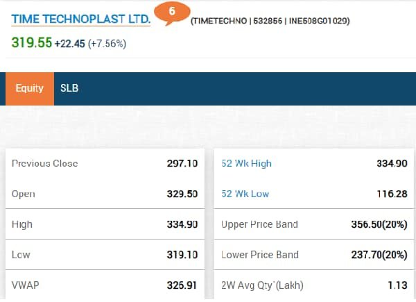Image resolution: width=416 pixels, height=302 pixels.
Task: Select the SLB tab
Action: (70, 88)
